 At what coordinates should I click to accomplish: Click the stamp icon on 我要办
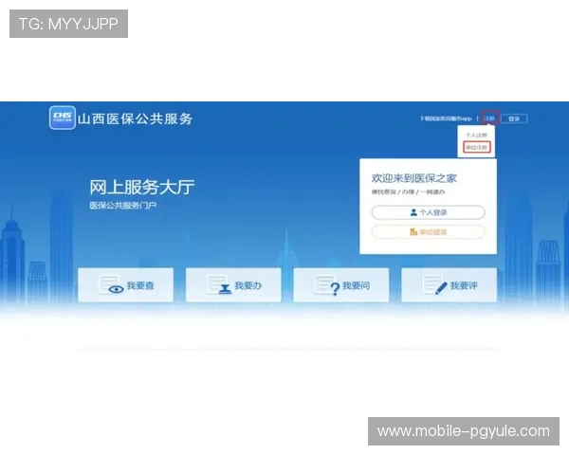225,289
